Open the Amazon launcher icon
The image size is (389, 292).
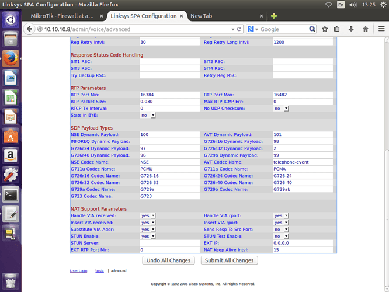click(11, 155)
